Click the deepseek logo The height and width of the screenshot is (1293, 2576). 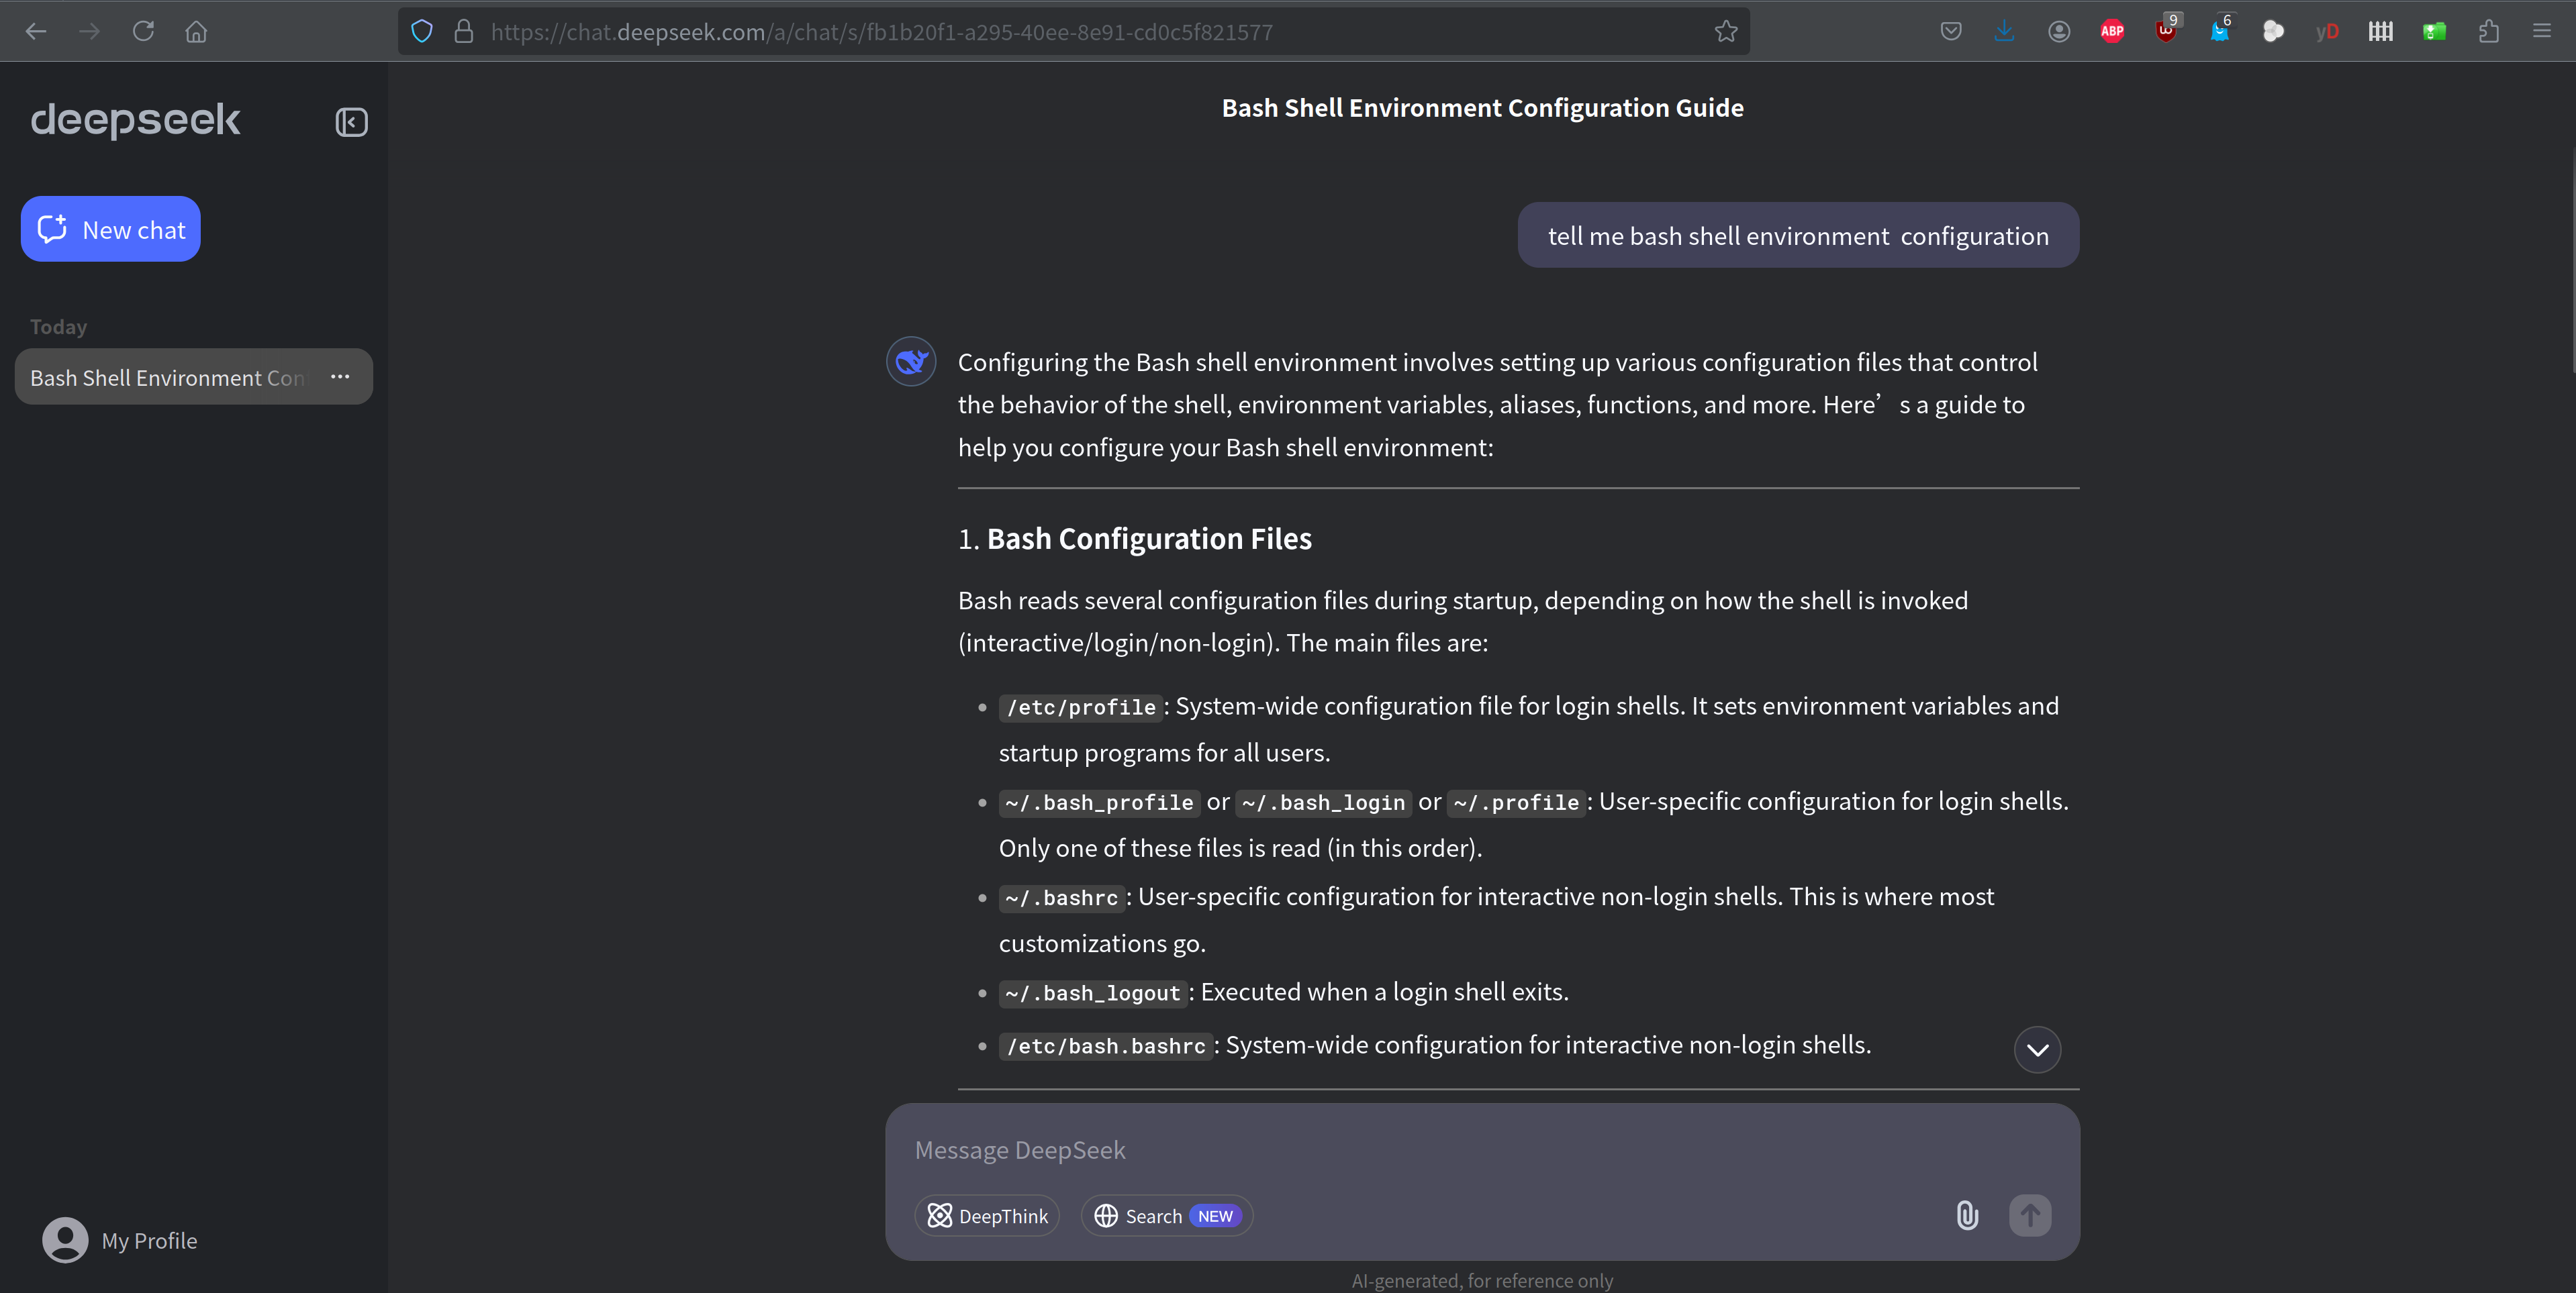[135, 121]
